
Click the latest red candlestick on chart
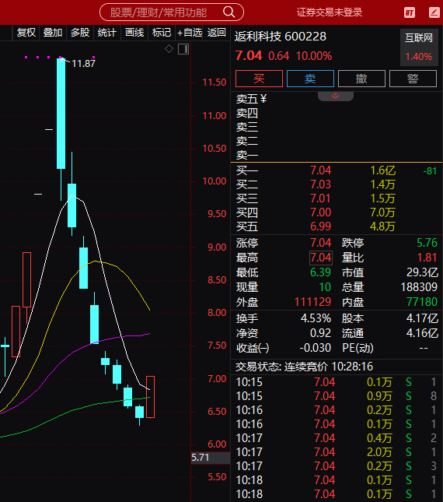(150, 397)
